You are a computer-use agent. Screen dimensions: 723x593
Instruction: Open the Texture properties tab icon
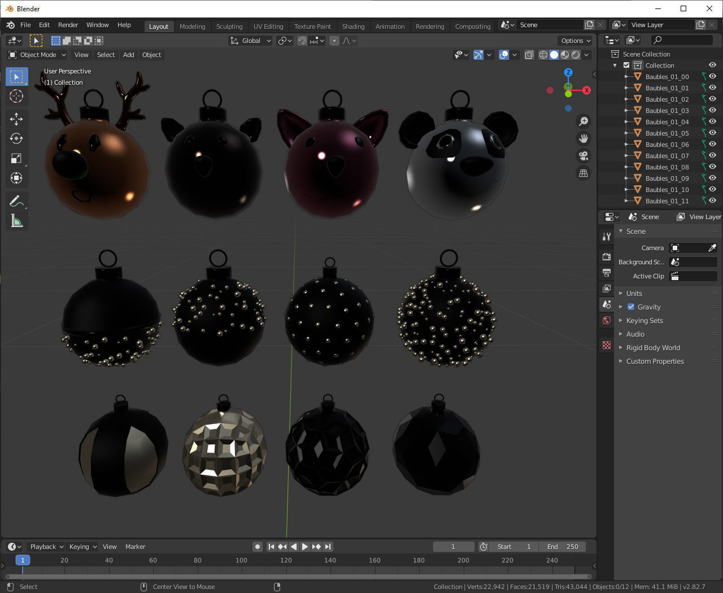607,345
